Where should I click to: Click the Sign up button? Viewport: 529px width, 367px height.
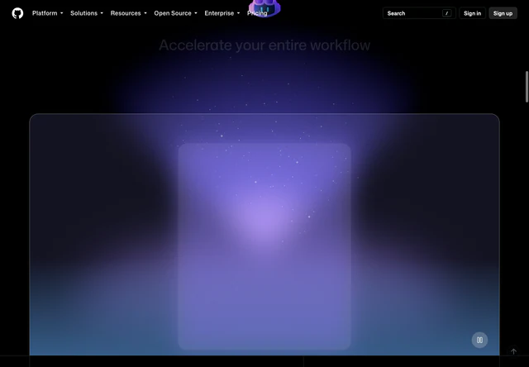(503, 13)
